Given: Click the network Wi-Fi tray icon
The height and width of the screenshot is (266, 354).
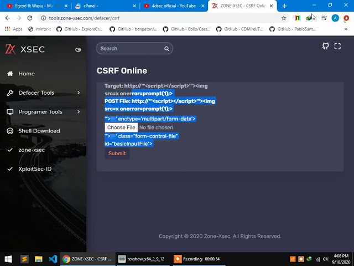Looking at the screenshot, I should 318,259.
